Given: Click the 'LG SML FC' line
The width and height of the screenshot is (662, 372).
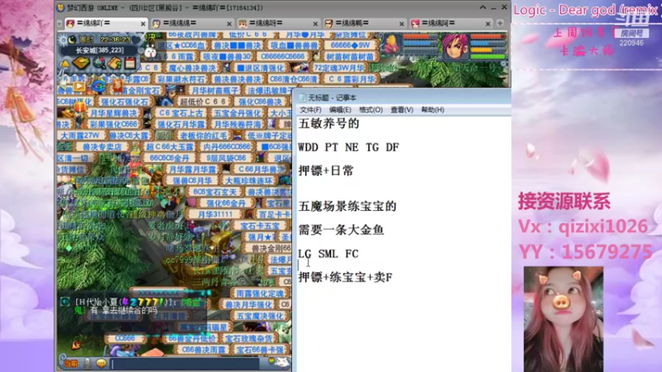Looking at the screenshot, I should (328, 254).
